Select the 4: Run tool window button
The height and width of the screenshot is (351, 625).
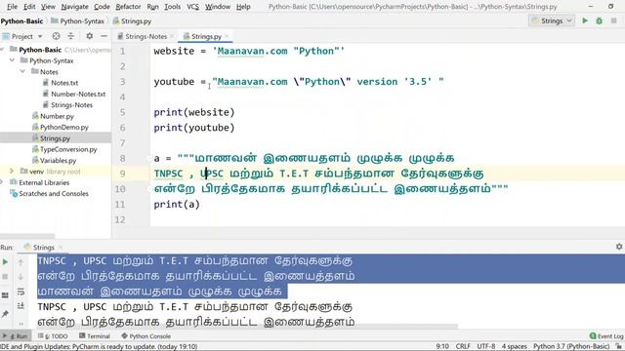(x=16, y=336)
